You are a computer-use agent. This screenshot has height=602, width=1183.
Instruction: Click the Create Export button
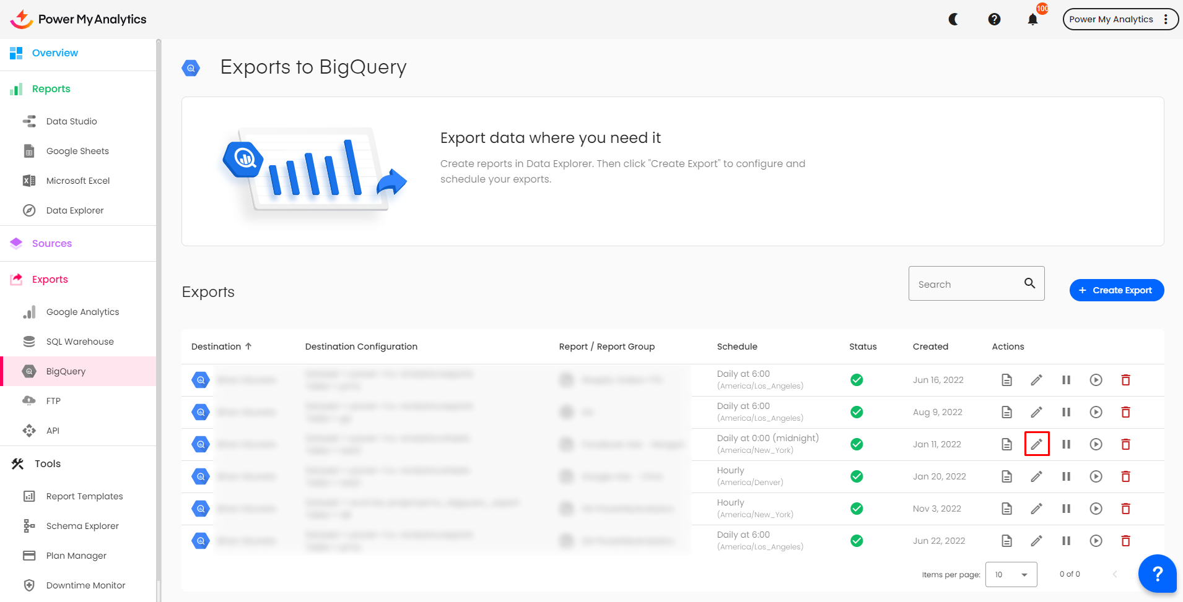1116,290
